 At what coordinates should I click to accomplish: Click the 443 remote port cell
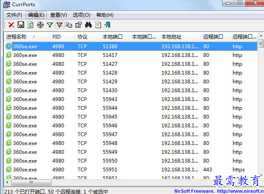coord(207,169)
